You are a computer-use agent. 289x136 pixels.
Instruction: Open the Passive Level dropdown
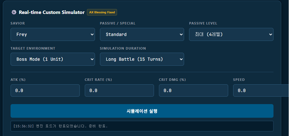231,34
